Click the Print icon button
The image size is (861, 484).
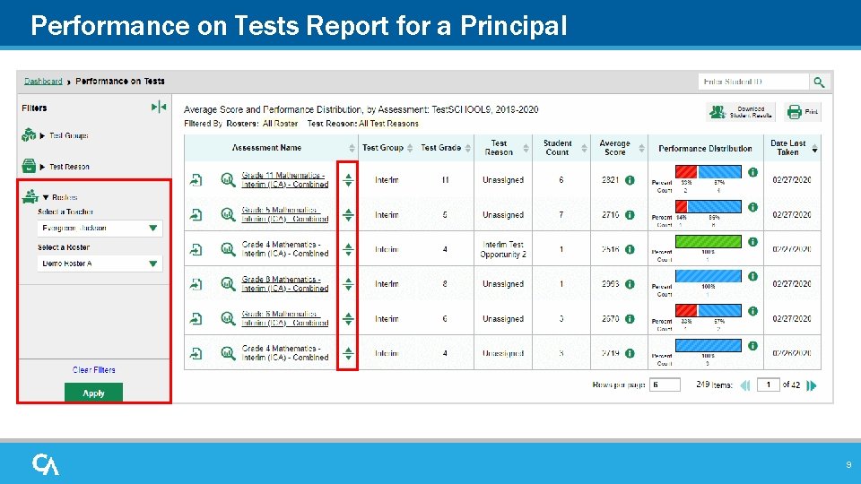[803, 112]
